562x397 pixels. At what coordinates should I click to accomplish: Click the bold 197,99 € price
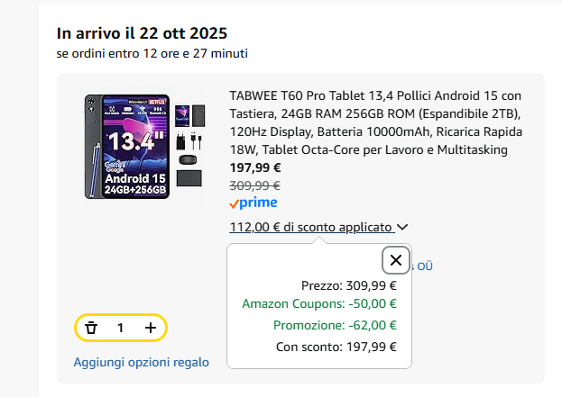coord(255,167)
